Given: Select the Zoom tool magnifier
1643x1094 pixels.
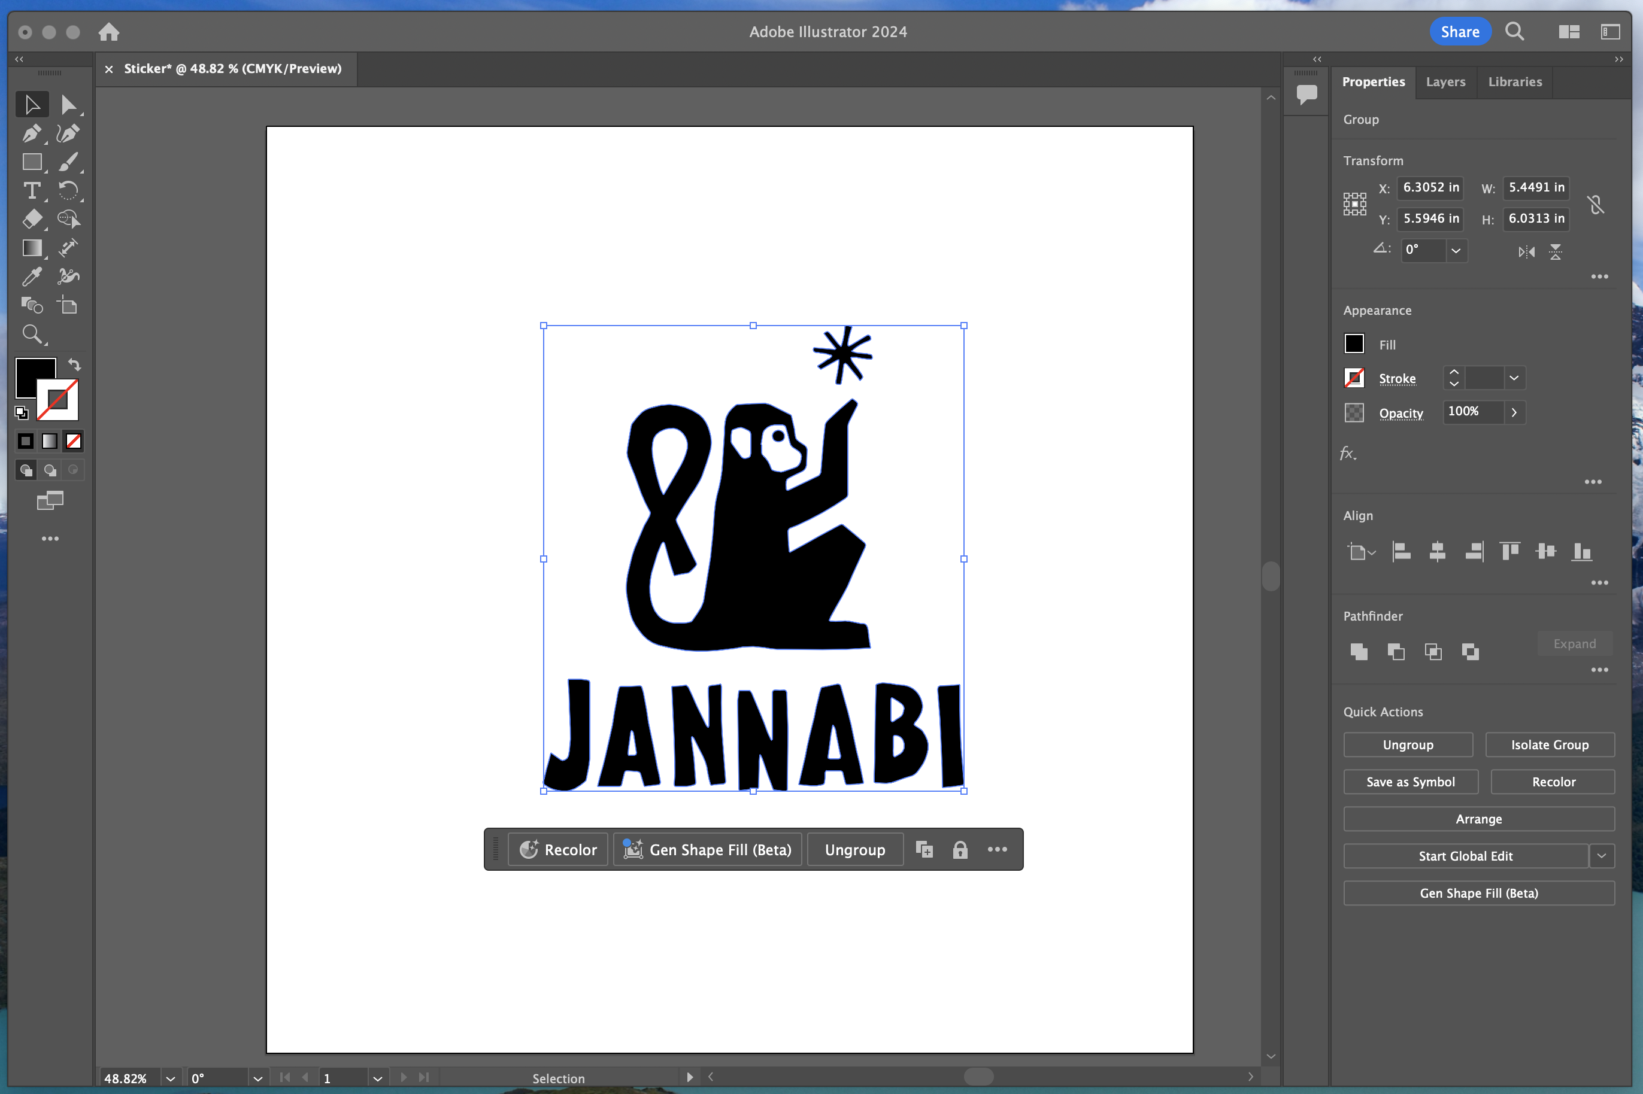Looking at the screenshot, I should (x=32, y=334).
